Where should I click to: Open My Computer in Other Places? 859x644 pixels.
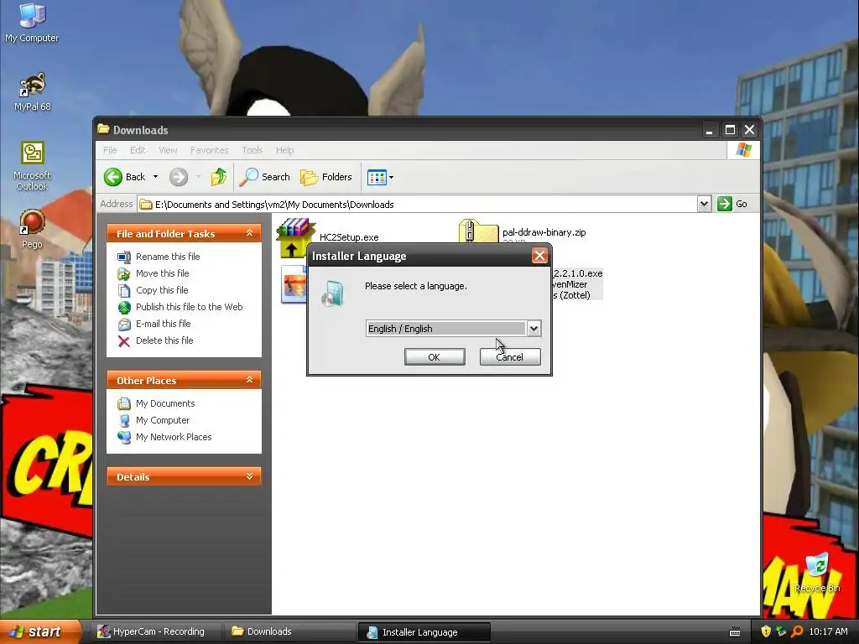click(x=163, y=420)
